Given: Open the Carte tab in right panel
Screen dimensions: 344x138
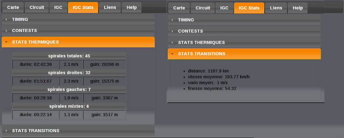Looking at the screenshot, I should [x=179, y=8].
